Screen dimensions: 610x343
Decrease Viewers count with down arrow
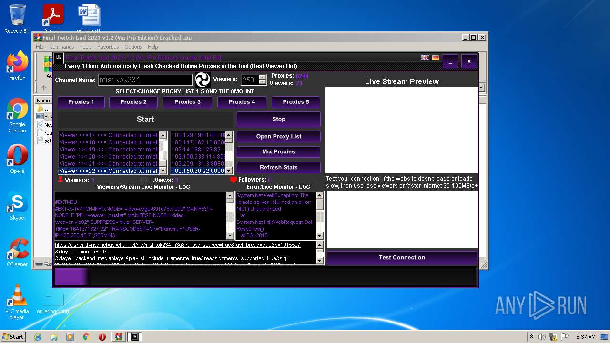click(x=262, y=82)
